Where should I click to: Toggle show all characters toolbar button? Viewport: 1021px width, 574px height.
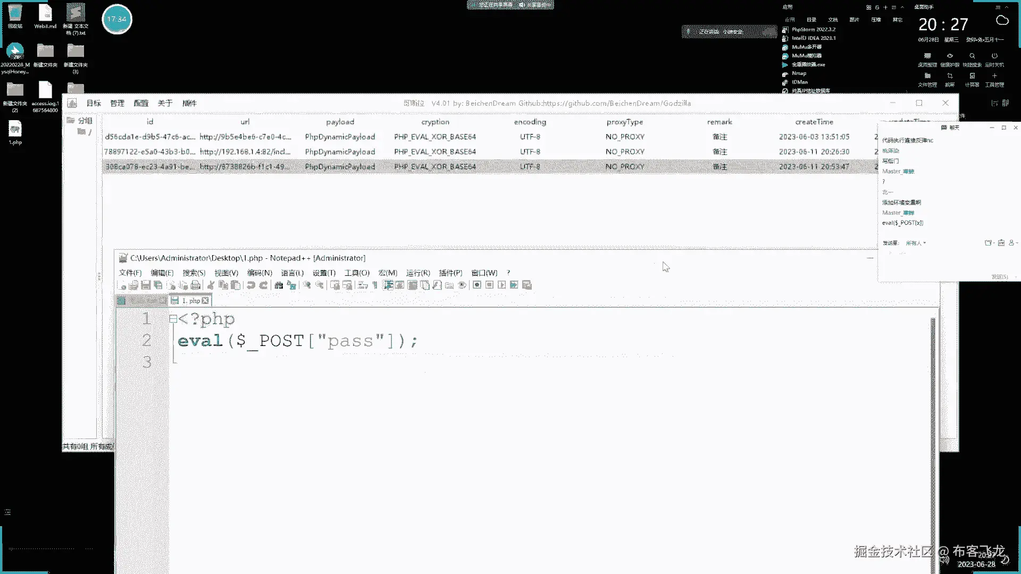click(x=375, y=285)
